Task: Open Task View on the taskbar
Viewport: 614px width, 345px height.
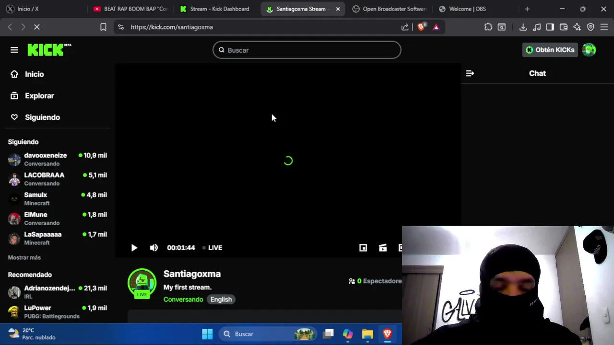Action: (x=329, y=334)
